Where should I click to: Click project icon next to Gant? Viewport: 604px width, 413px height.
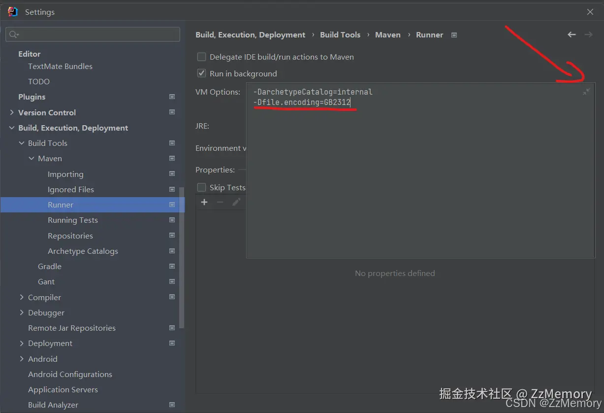[172, 281]
